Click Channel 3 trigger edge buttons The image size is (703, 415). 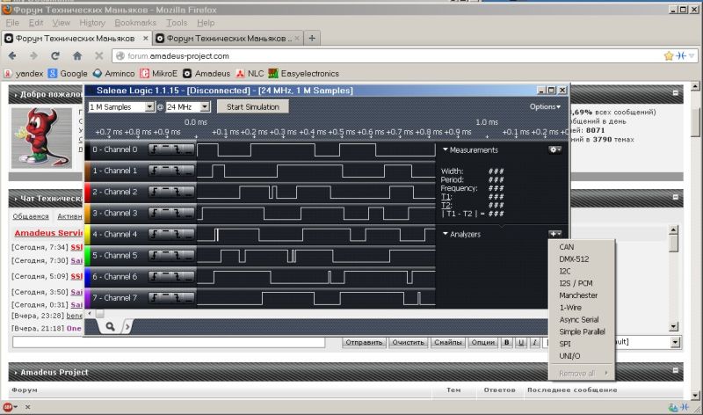[171, 213]
